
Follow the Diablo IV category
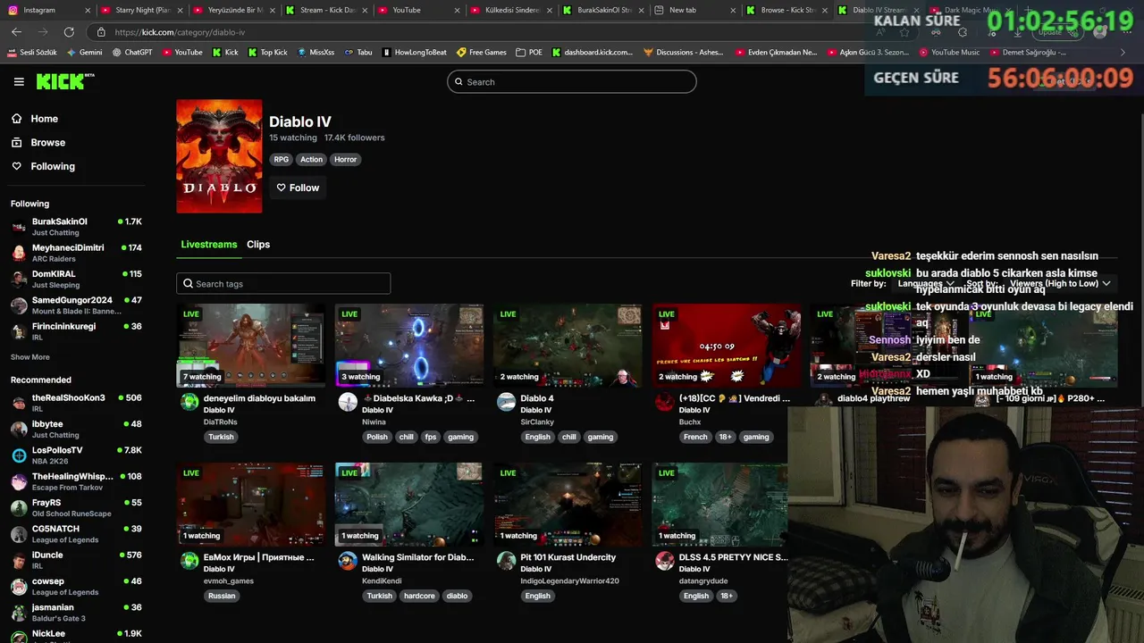(298, 188)
